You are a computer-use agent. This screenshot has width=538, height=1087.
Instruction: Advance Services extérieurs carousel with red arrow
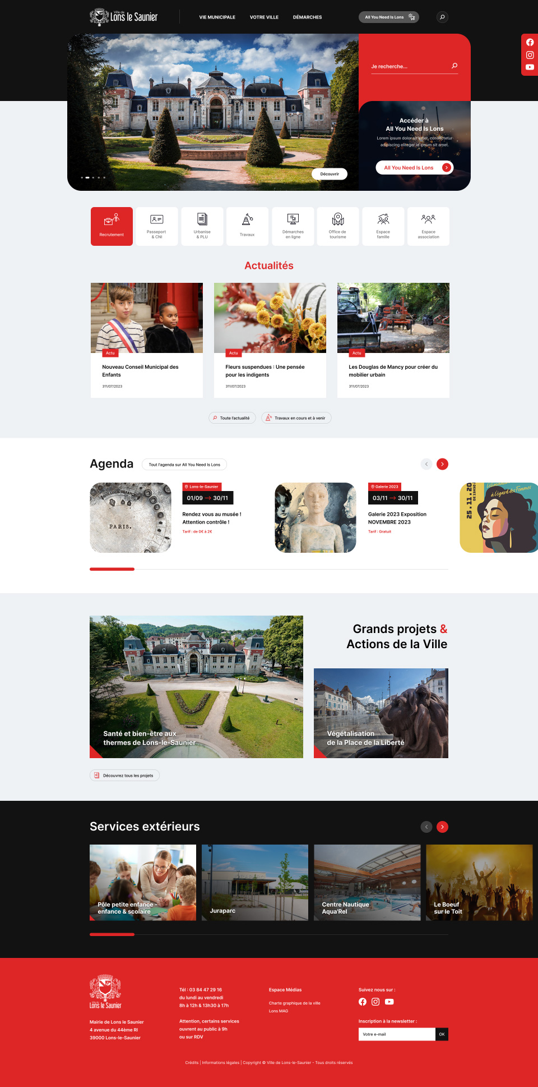(442, 827)
